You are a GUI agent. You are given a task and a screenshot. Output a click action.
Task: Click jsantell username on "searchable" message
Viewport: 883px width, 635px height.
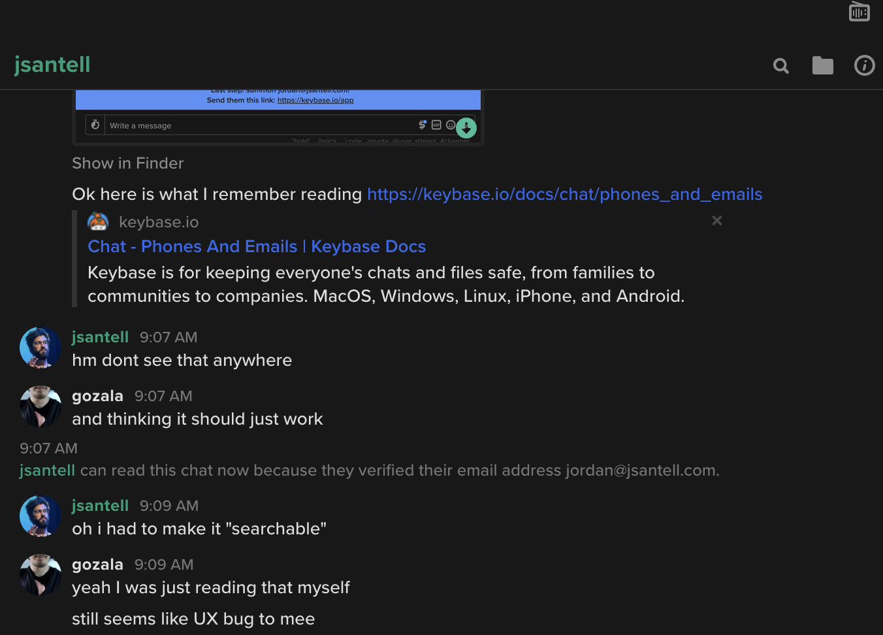coord(100,506)
